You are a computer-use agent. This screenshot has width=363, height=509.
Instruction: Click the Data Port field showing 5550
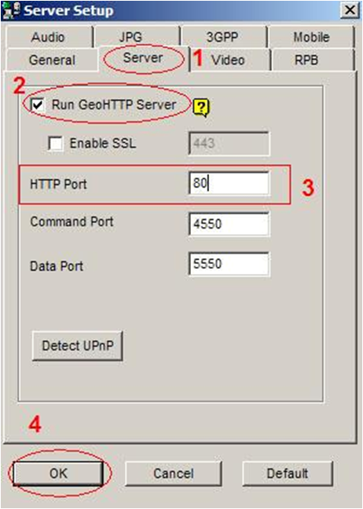click(x=229, y=264)
